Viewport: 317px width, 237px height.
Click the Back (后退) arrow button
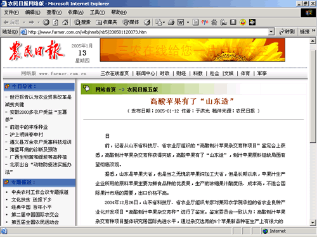click(x=11, y=22)
